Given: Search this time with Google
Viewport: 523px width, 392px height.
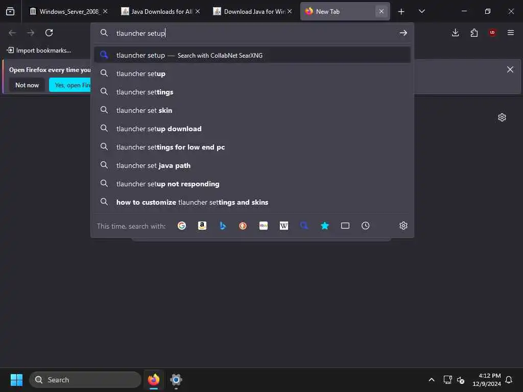Looking at the screenshot, I should click(182, 226).
